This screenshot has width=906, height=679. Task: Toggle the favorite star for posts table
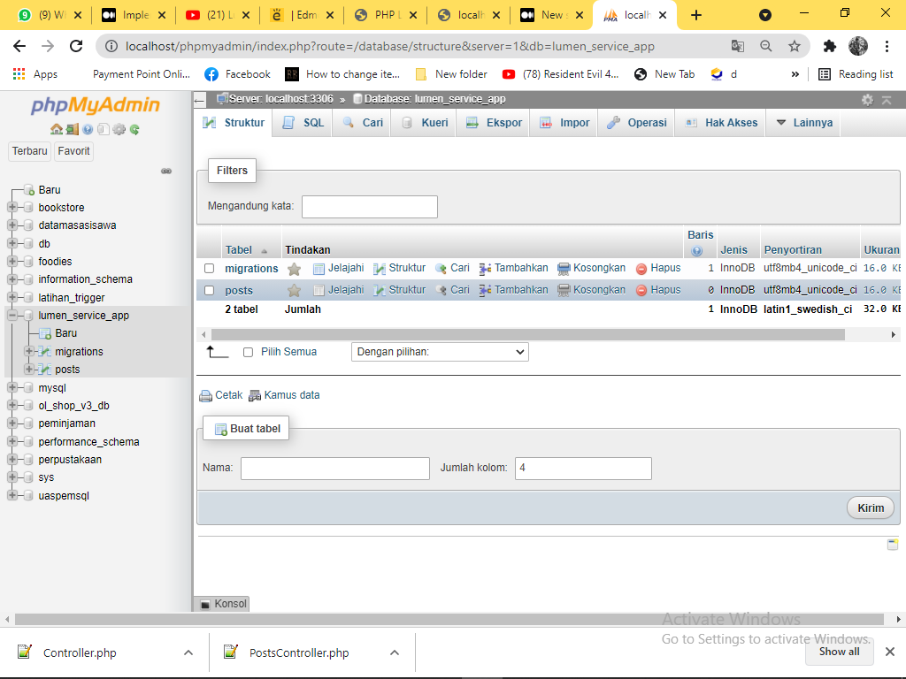tap(294, 289)
